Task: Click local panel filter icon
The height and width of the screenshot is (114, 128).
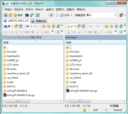Action: tap(21, 27)
